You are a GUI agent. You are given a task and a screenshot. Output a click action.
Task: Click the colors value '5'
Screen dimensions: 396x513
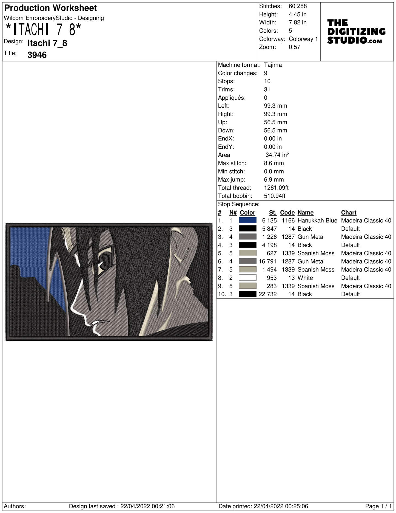click(x=290, y=31)
